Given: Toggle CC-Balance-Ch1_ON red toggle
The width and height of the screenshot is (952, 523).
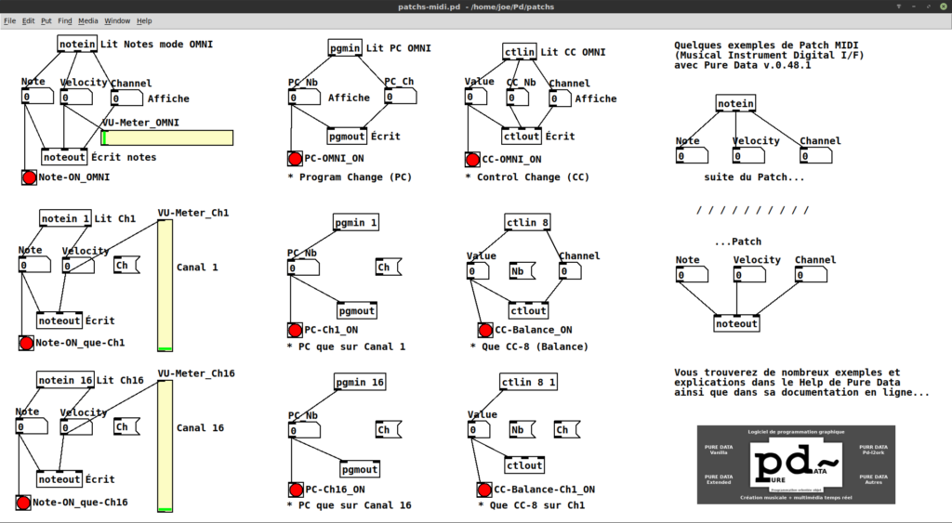Looking at the screenshot, I should pos(484,490).
